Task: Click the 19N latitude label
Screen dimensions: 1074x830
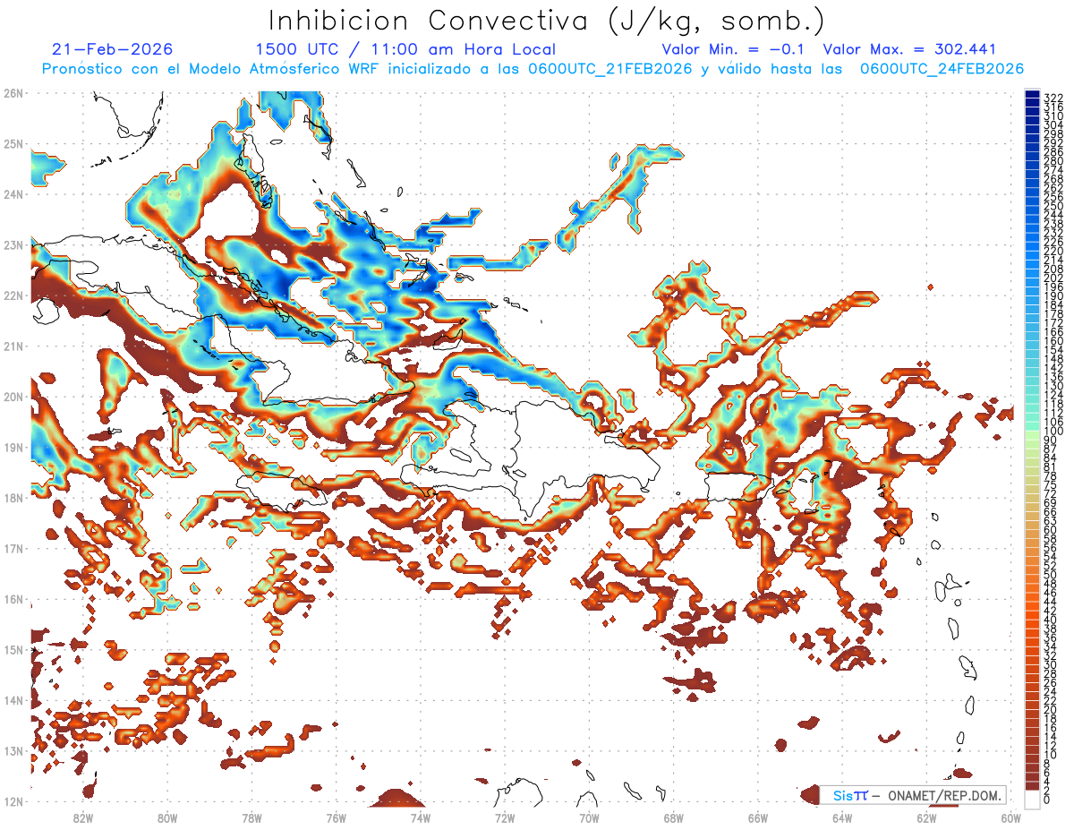Action: pos(13,447)
